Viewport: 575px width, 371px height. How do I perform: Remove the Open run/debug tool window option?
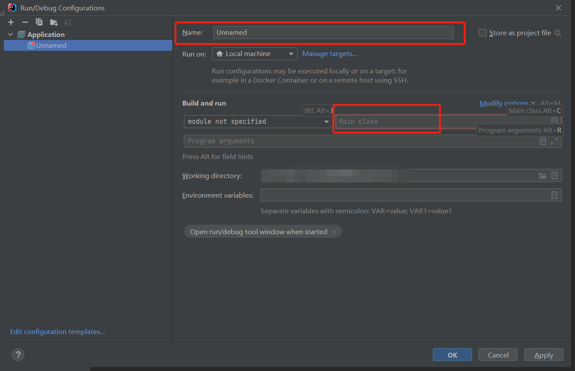[x=334, y=232]
